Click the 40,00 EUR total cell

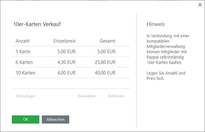coord(105,73)
